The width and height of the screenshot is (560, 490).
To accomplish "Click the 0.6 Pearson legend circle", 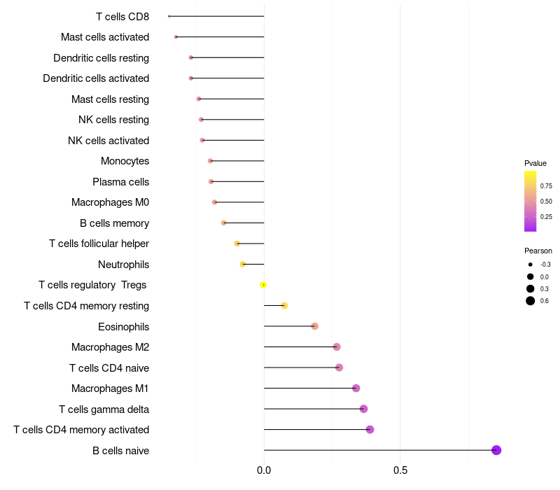I will 531,301.
